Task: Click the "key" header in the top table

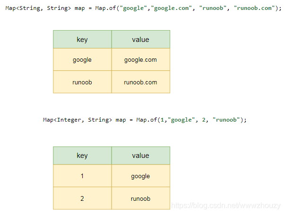Action: [x=82, y=40]
